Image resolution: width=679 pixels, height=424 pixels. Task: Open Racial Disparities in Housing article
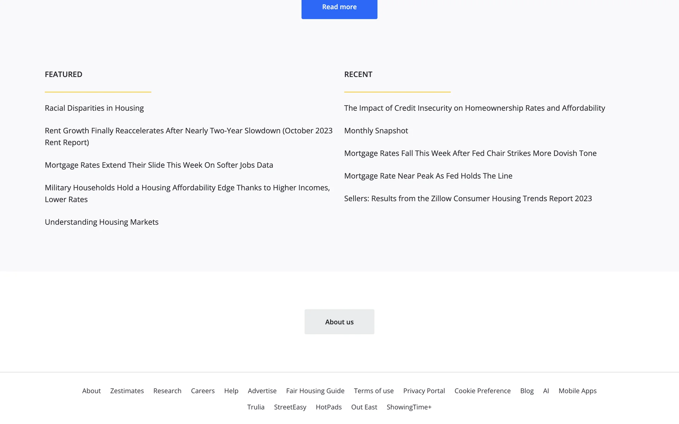[94, 108]
